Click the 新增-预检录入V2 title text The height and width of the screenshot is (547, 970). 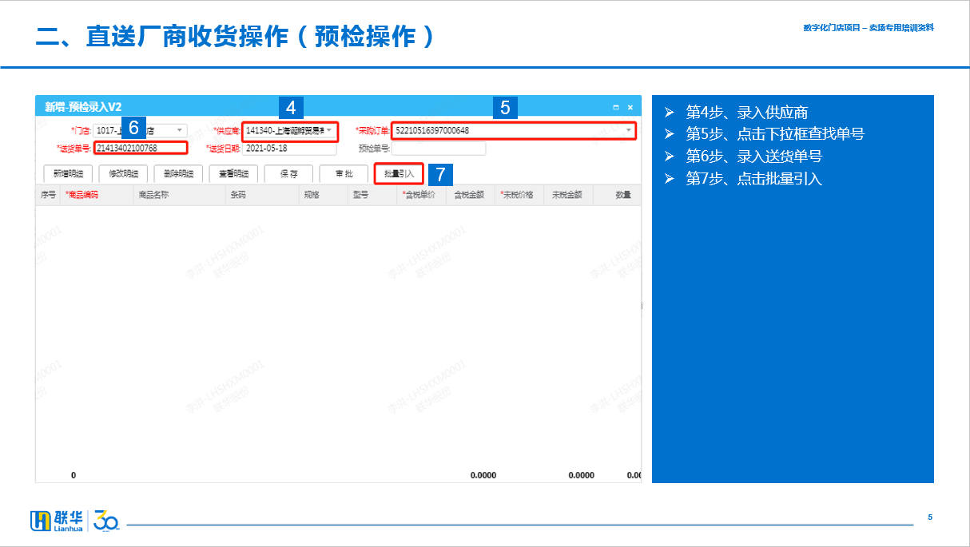pyautogui.click(x=83, y=107)
